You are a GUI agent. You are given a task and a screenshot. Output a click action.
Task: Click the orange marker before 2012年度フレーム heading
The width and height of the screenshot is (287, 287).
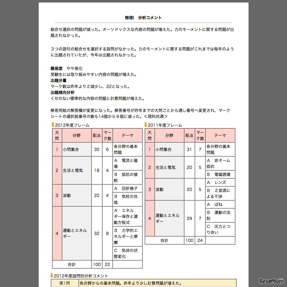(x=52, y=124)
